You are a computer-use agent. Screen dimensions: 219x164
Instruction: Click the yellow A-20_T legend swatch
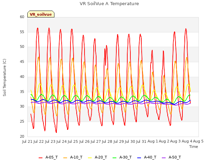pyautogui.click(x=90, y=158)
